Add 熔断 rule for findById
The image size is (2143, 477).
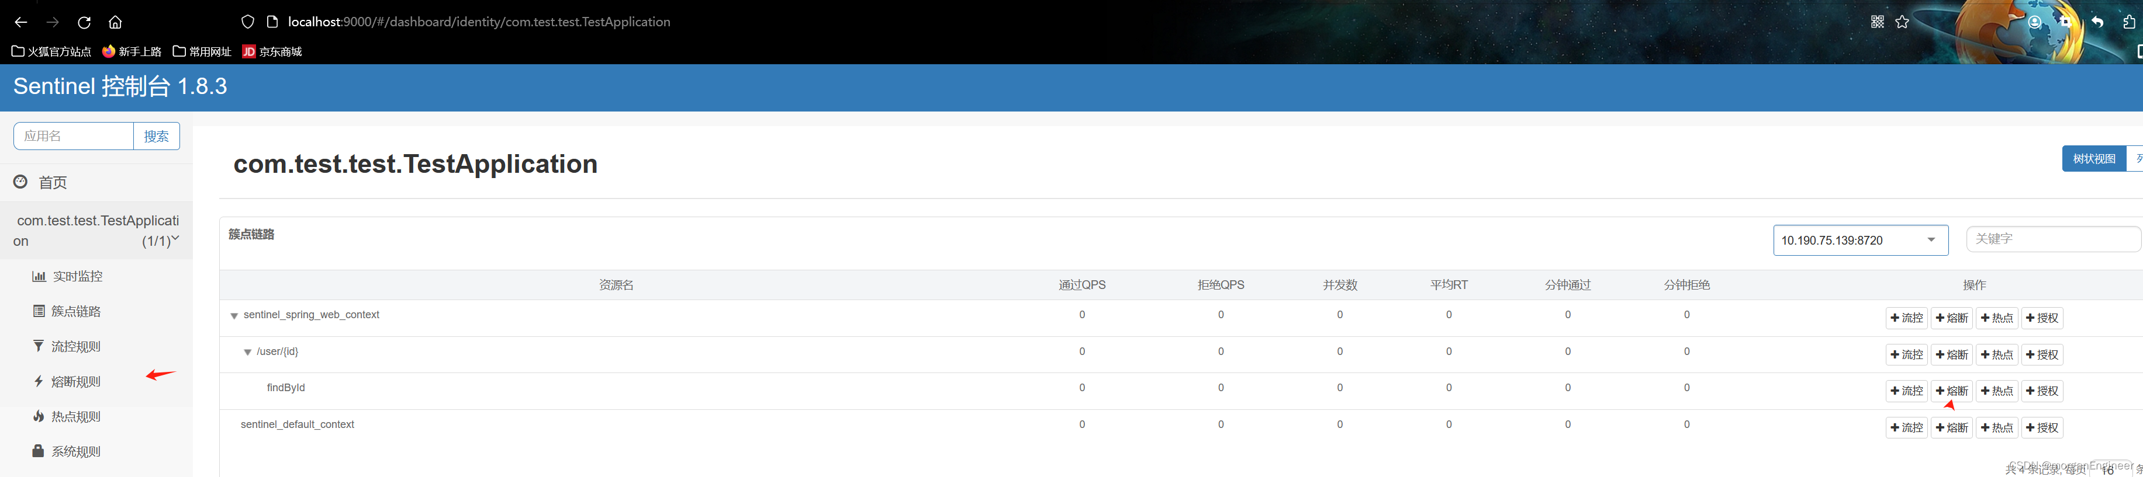pos(1952,391)
